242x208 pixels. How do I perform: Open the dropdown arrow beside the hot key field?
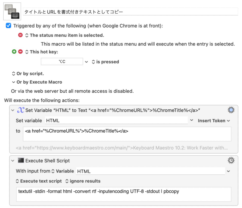click(87, 62)
